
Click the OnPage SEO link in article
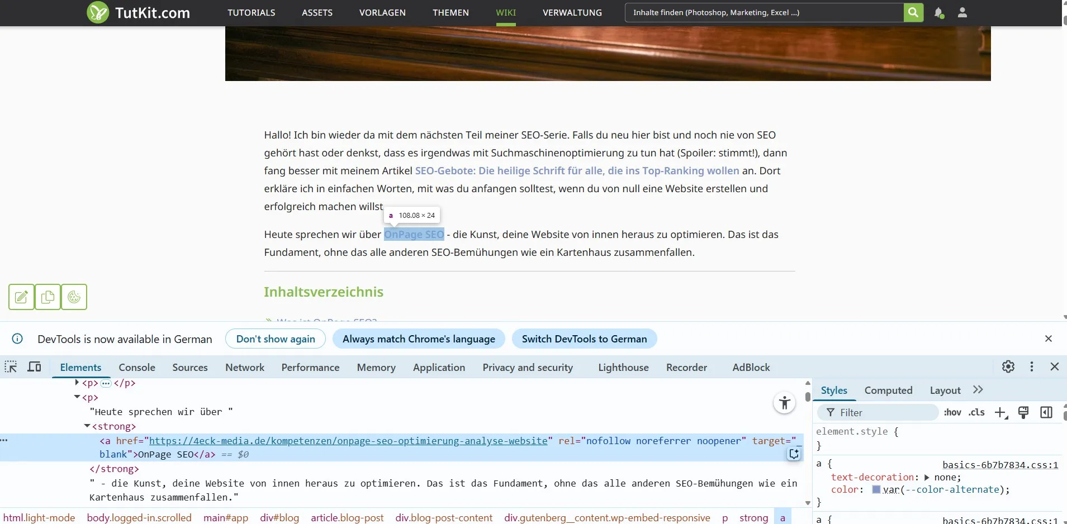(x=414, y=234)
